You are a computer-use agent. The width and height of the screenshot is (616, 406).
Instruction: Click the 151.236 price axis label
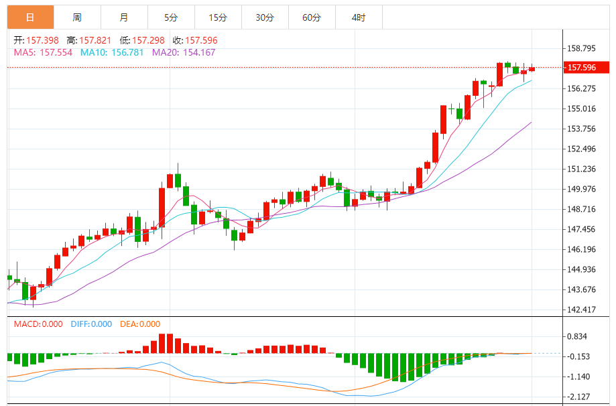pos(581,170)
